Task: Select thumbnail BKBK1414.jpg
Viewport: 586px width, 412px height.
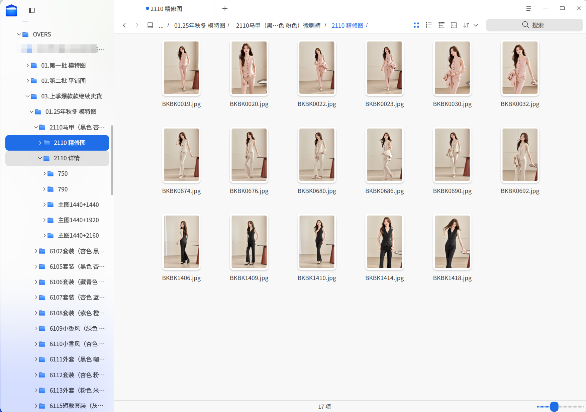Action: 385,242
